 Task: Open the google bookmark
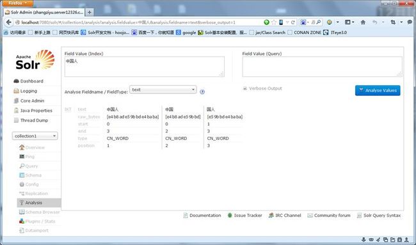(186, 33)
